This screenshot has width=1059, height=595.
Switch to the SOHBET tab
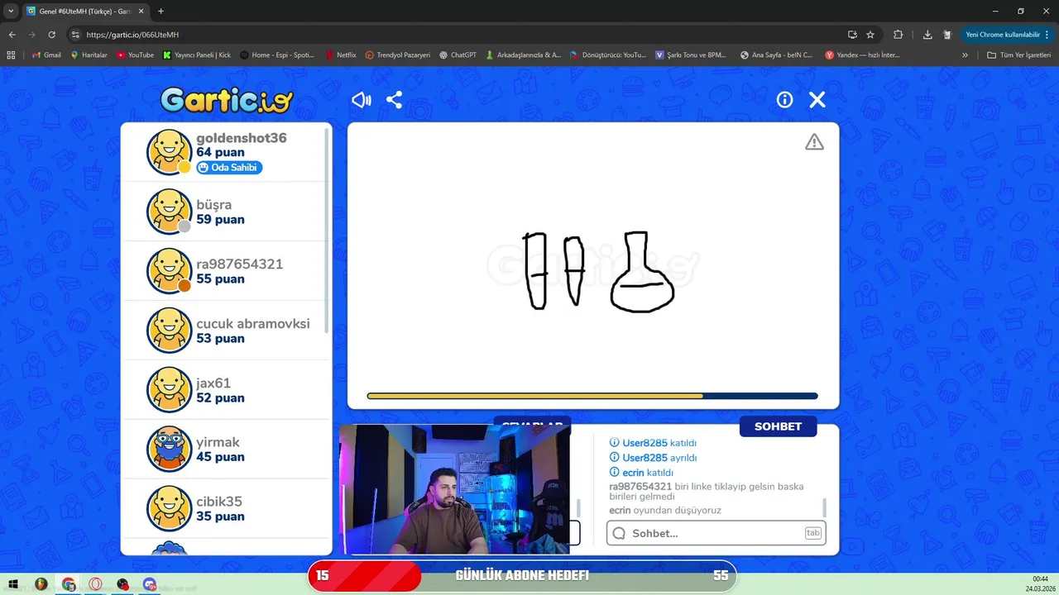click(778, 426)
